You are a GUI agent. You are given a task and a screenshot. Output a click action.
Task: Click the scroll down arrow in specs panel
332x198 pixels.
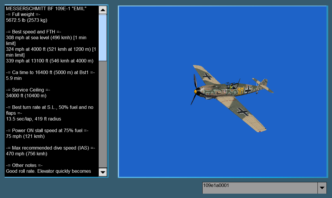coord(103,172)
